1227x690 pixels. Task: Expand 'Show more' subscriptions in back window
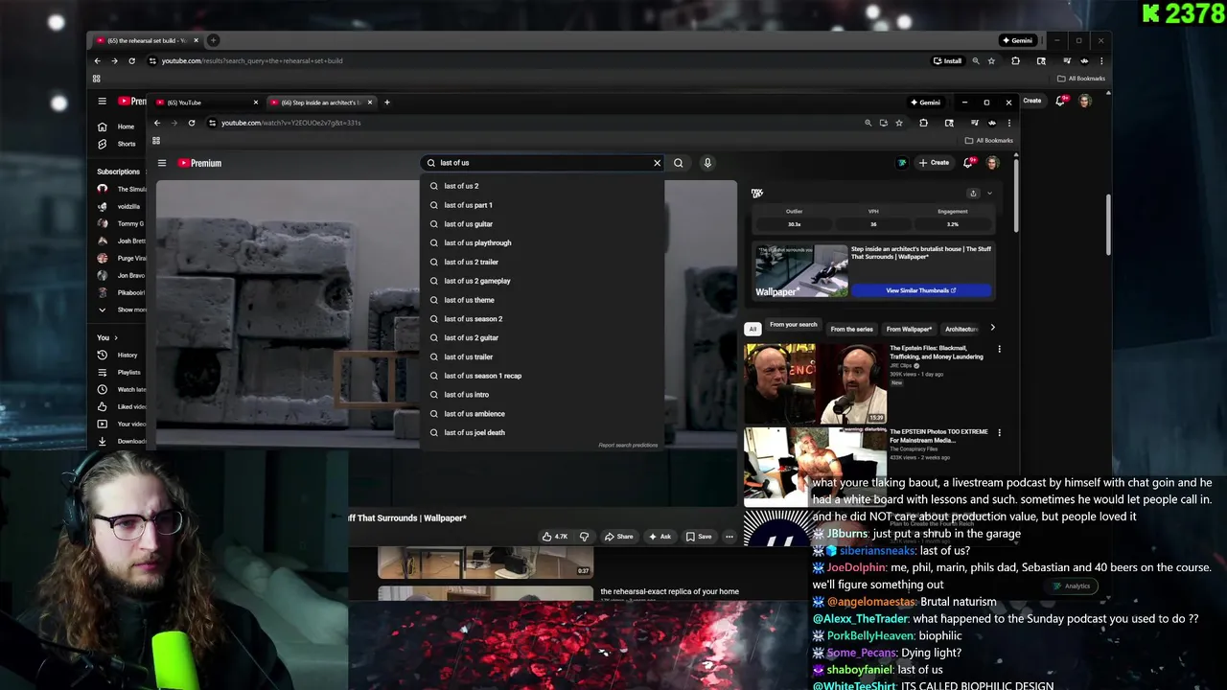pyautogui.click(x=123, y=310)
